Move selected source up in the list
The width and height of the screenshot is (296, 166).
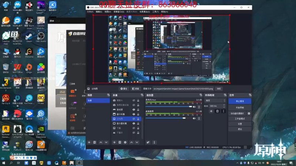132,142
